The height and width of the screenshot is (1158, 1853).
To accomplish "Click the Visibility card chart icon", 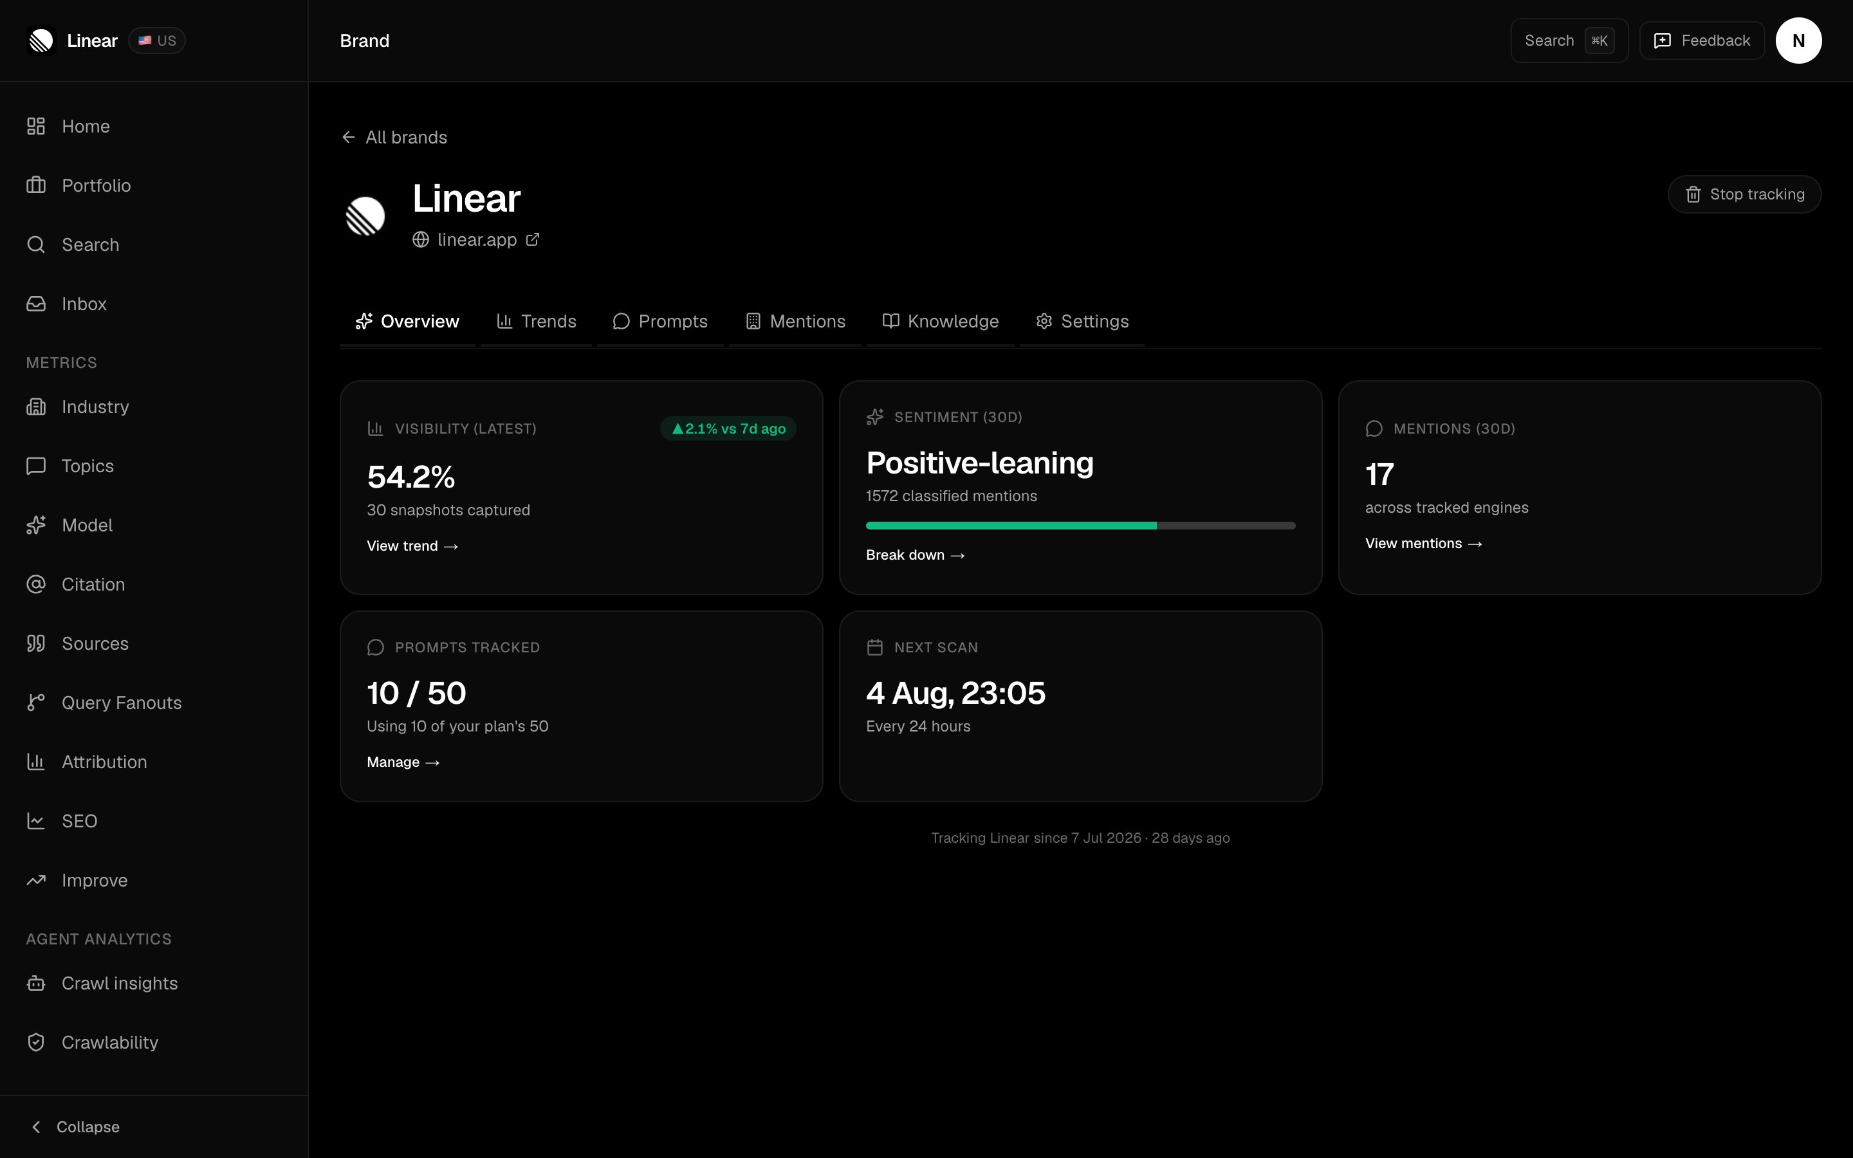I will (x=375, y=429).
